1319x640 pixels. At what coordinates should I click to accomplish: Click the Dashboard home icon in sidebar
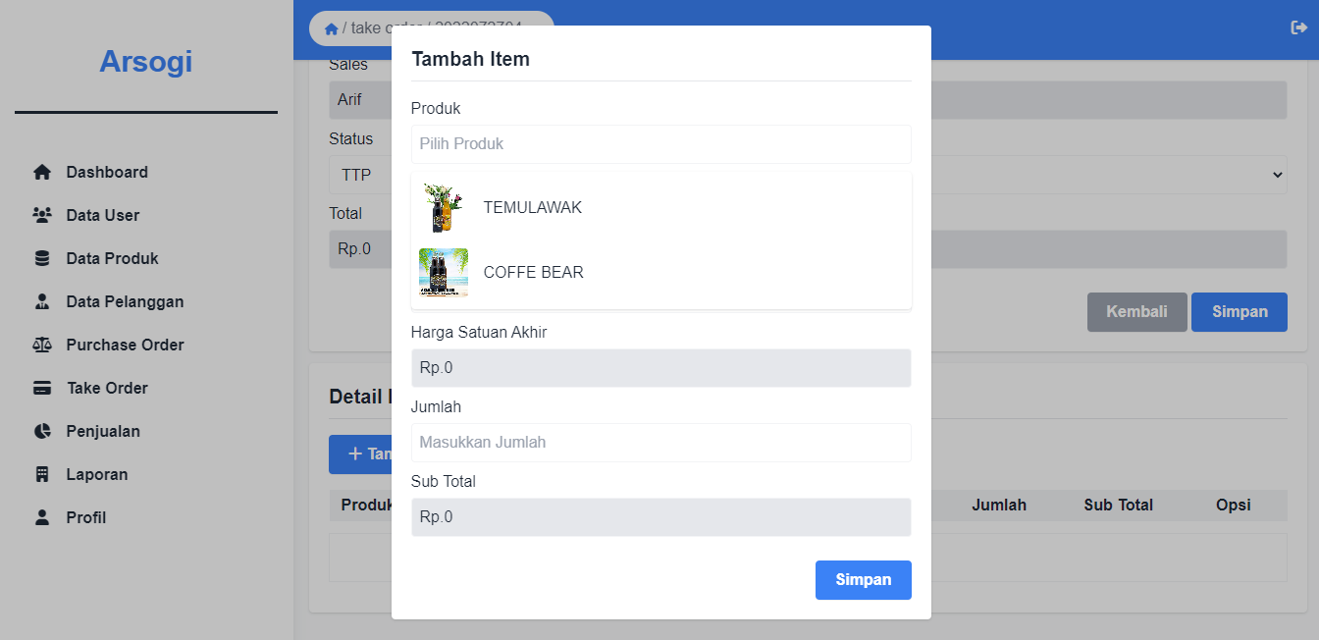(42, 173)
